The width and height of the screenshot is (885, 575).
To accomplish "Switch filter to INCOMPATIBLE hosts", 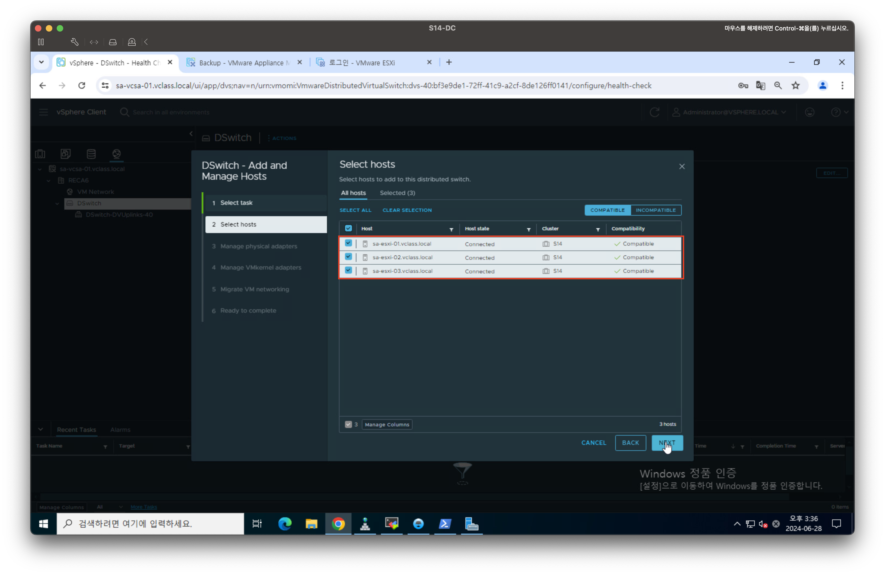I will 656,210.
